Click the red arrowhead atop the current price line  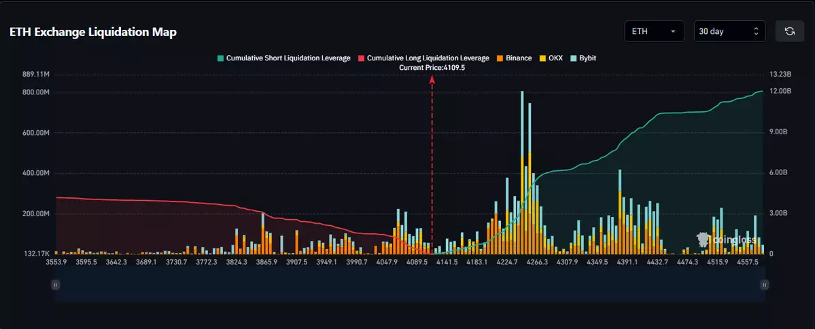click(x=432, y=80)
